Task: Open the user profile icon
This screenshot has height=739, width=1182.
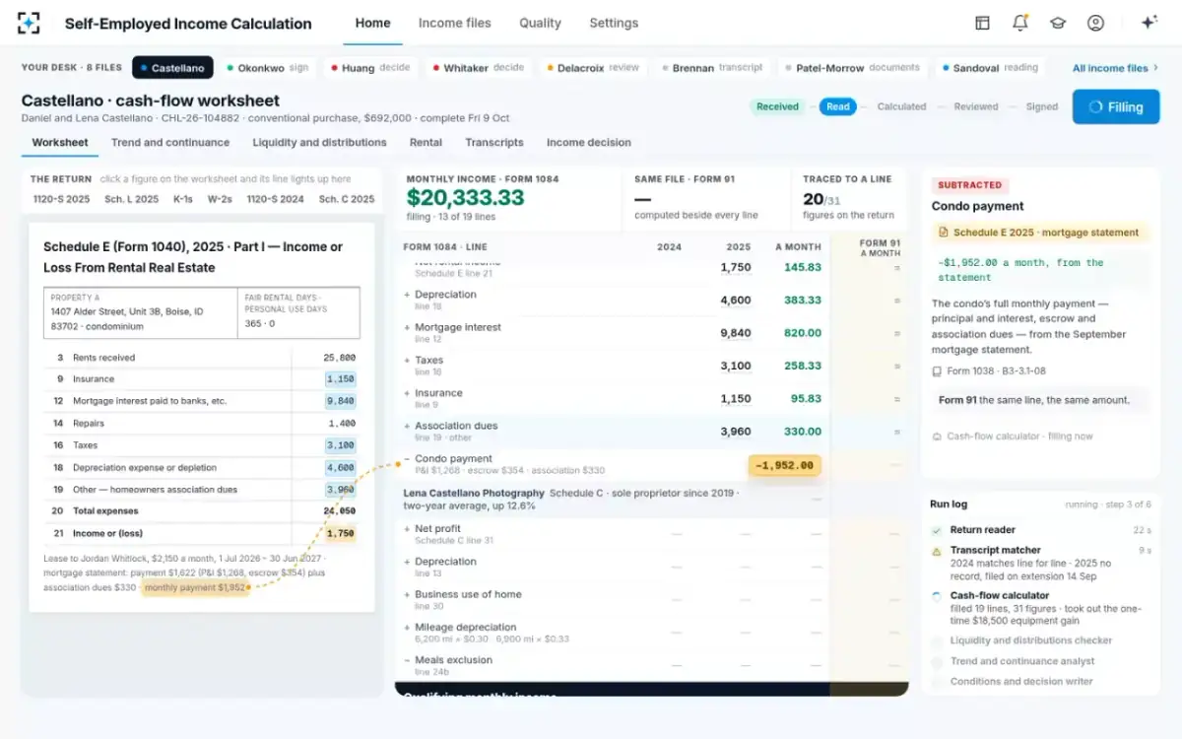Action: point(1095,23)
